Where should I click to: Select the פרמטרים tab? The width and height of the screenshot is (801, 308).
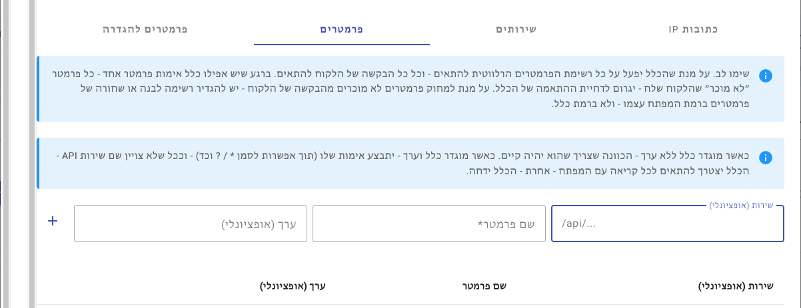tap(342, 30)
